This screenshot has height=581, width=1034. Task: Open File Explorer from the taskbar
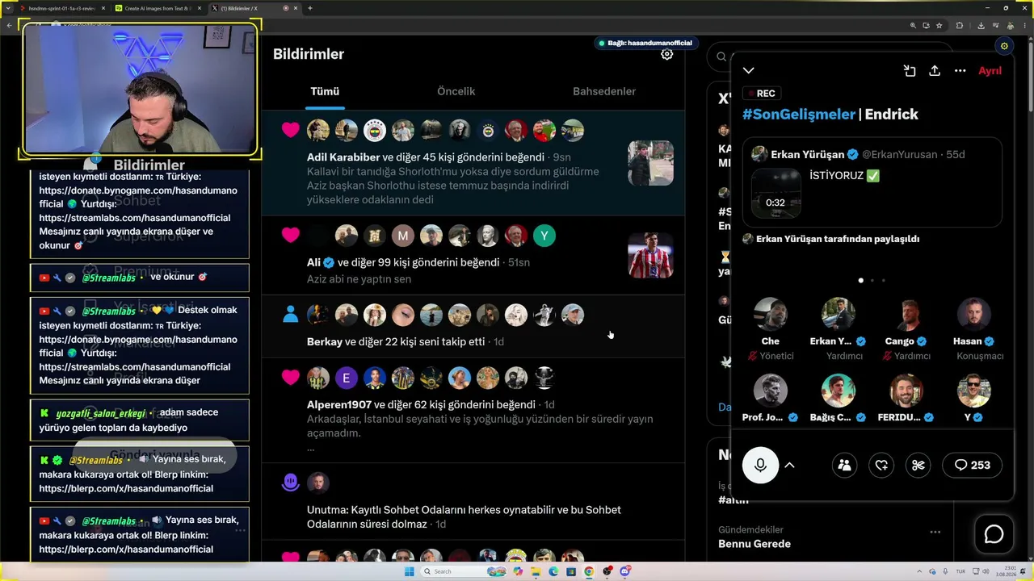click(536, 571)
